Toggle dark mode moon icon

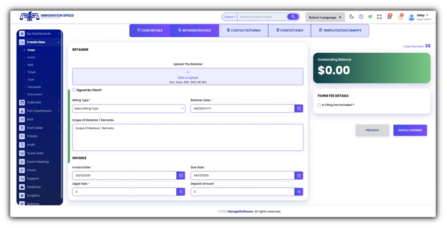click(x=351, y=17)
